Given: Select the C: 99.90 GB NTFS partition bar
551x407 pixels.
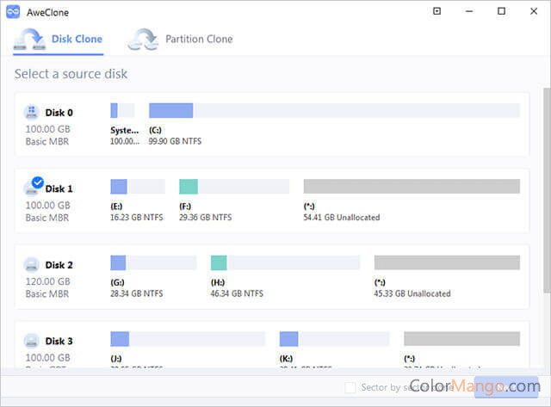Looking at the screenshot, I should click(x=334, y=110).
